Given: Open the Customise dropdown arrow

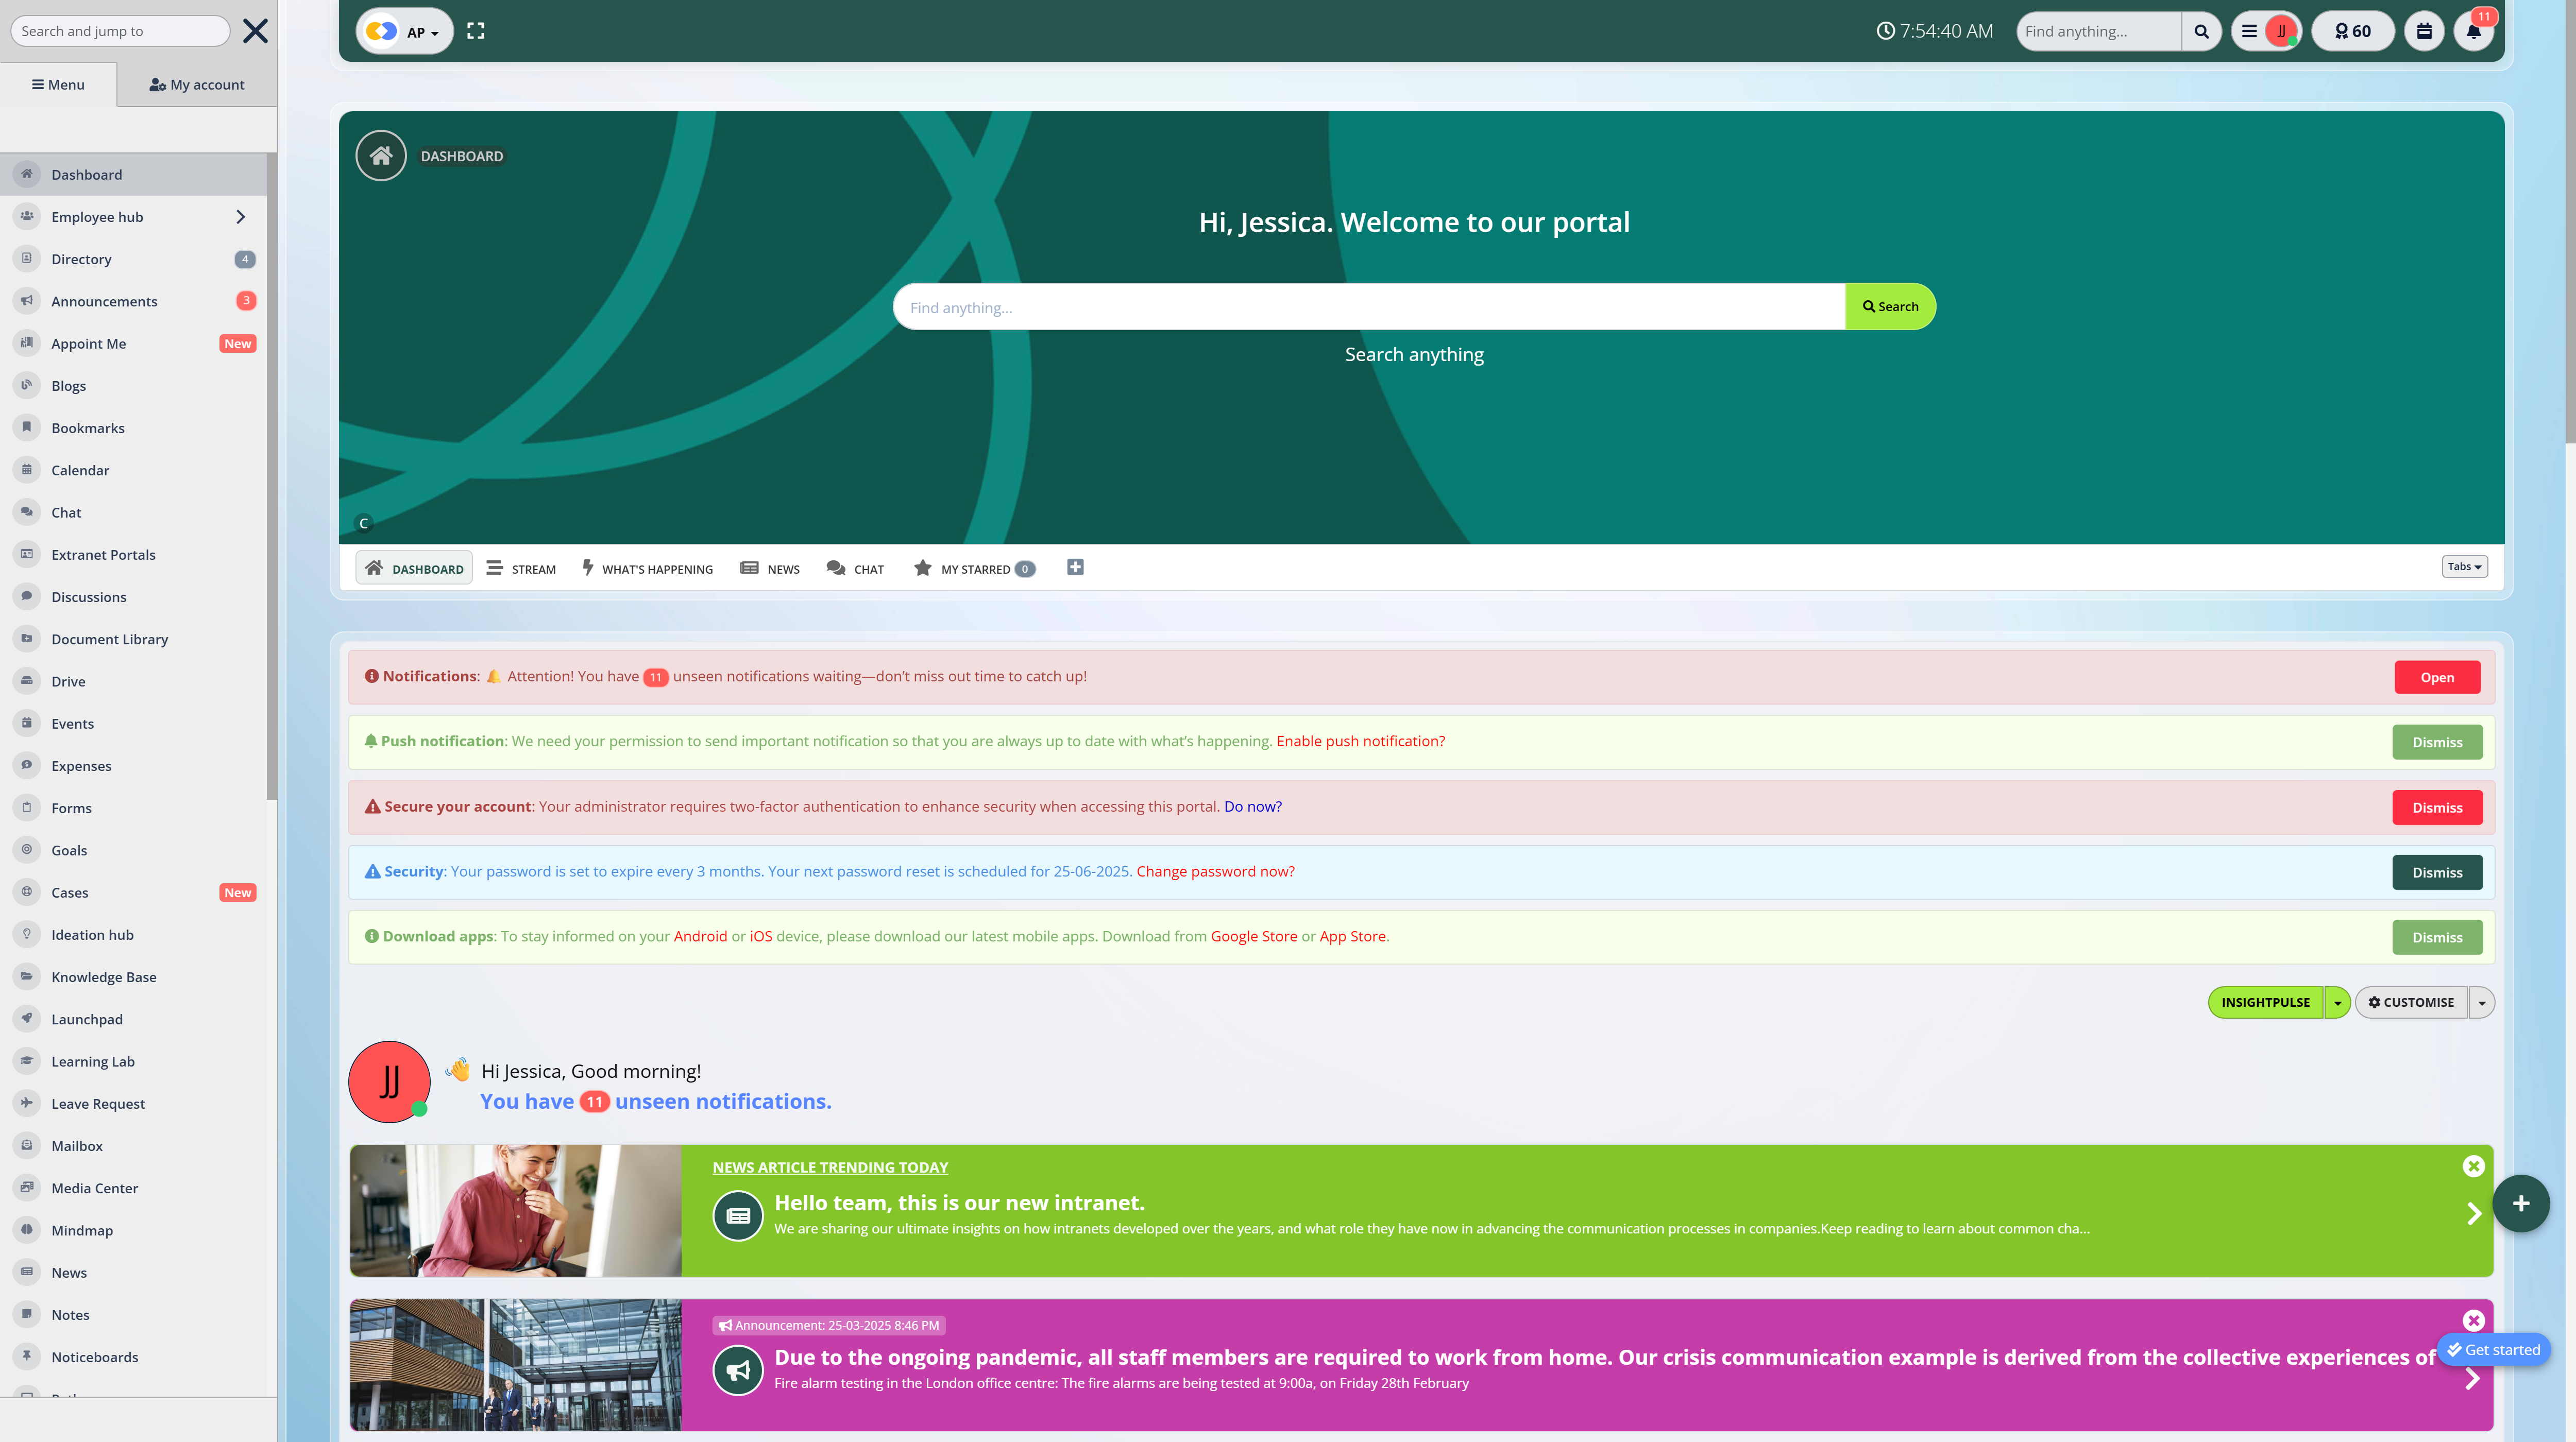Looking at the screenshot, I should 2481,1002.
